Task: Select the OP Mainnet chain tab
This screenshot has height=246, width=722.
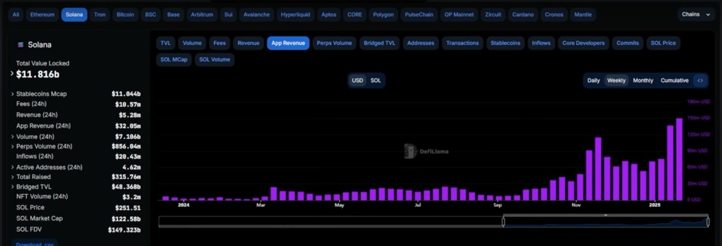Action: (x=459, y=14)
